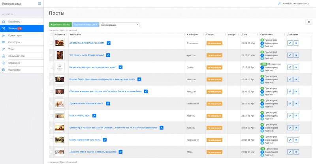Image resolution: width=316 pixels, height=164 pixels.
Task: Expand the "Групповые операции" dropdown
Action: [x=85, y=25]
